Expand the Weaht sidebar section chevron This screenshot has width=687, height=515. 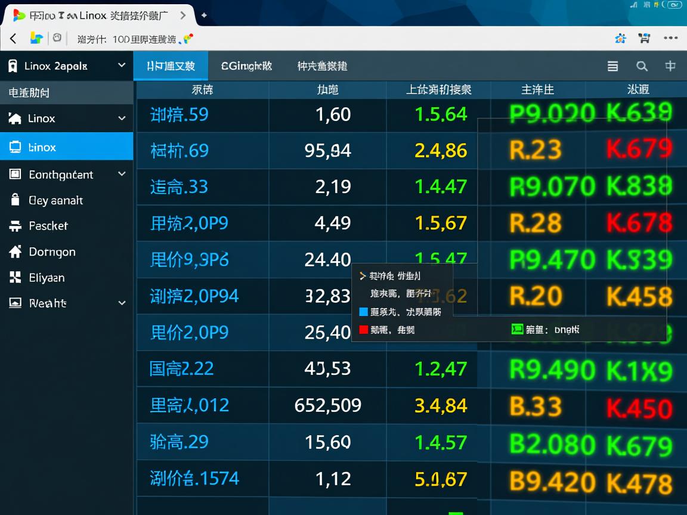(122, 303)
